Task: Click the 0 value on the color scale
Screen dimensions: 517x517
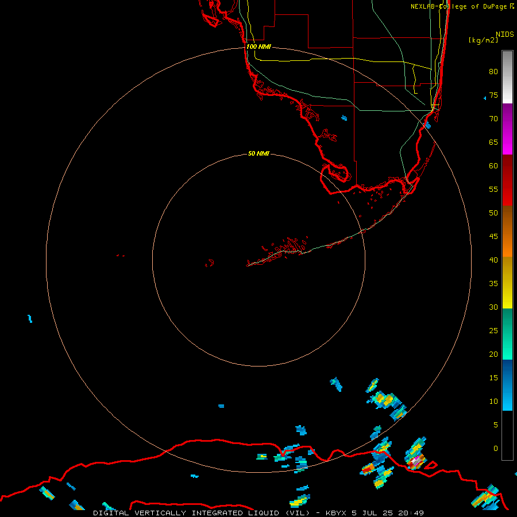Action: (x=496, y=449)
